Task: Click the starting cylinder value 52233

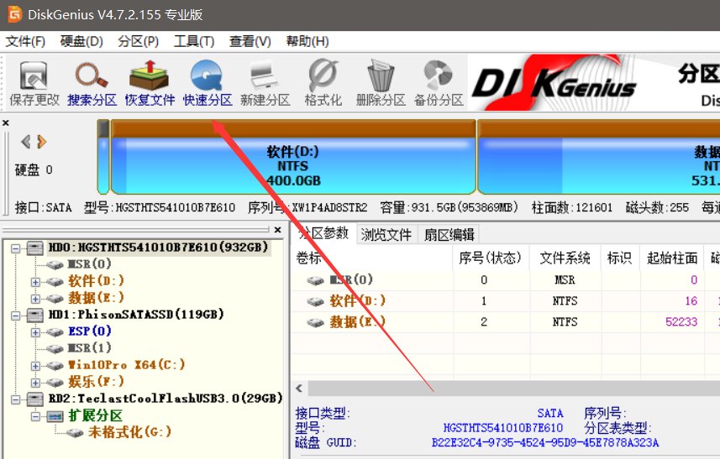Action: tap(681, 322)
